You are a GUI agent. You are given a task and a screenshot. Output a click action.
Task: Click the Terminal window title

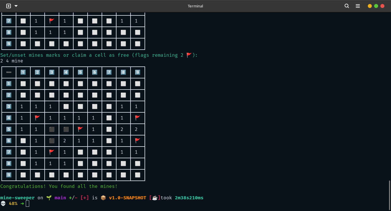[x=195, y=6]
